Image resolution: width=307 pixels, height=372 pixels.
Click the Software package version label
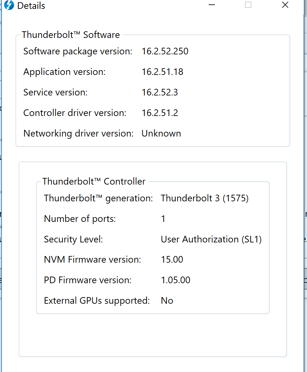point(77,52)
